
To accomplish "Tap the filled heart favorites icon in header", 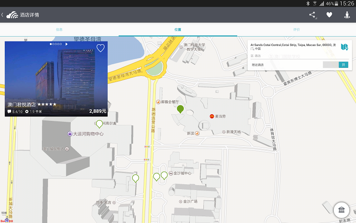I will [x=329, y=15].
